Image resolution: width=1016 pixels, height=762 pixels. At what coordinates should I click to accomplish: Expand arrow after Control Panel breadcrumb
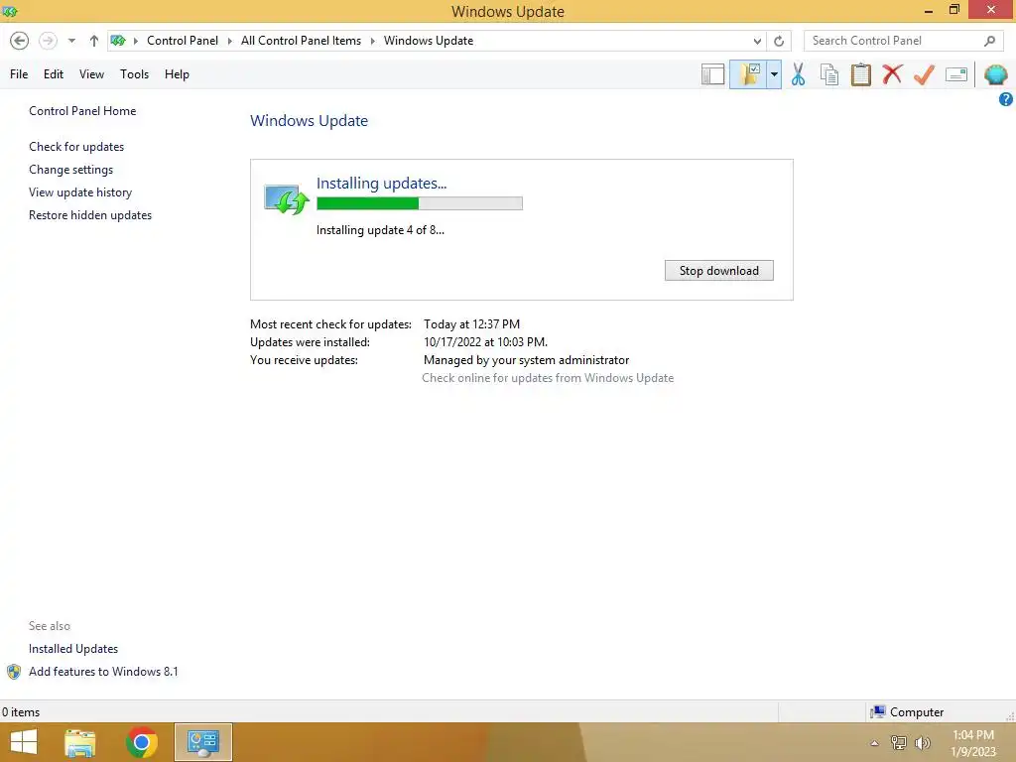click(x=230, y=41)
